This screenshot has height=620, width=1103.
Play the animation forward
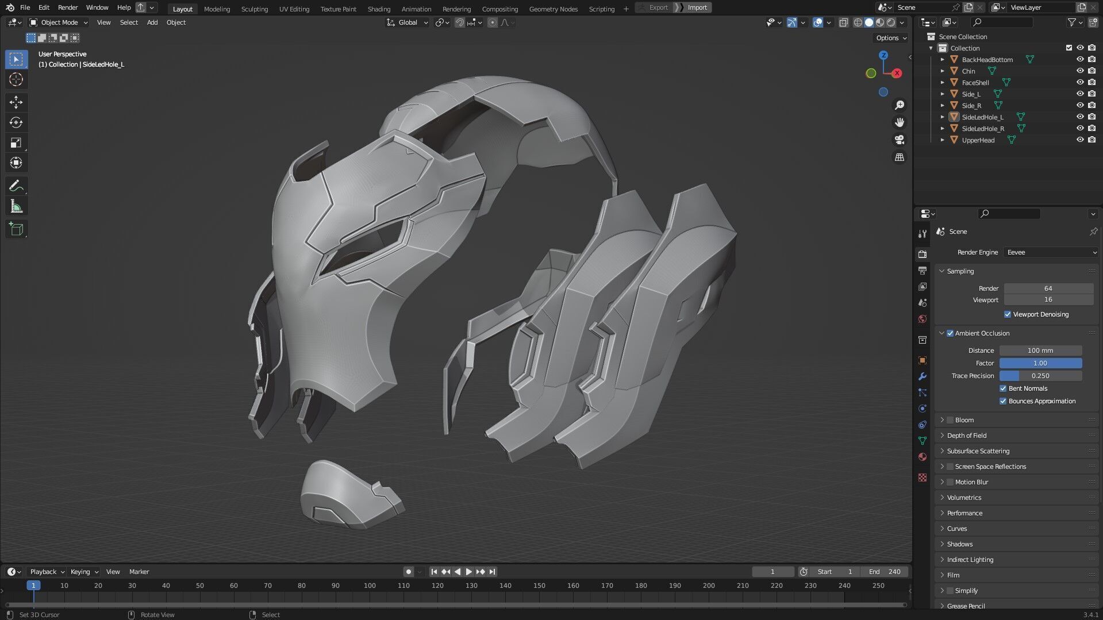point(468,572)
